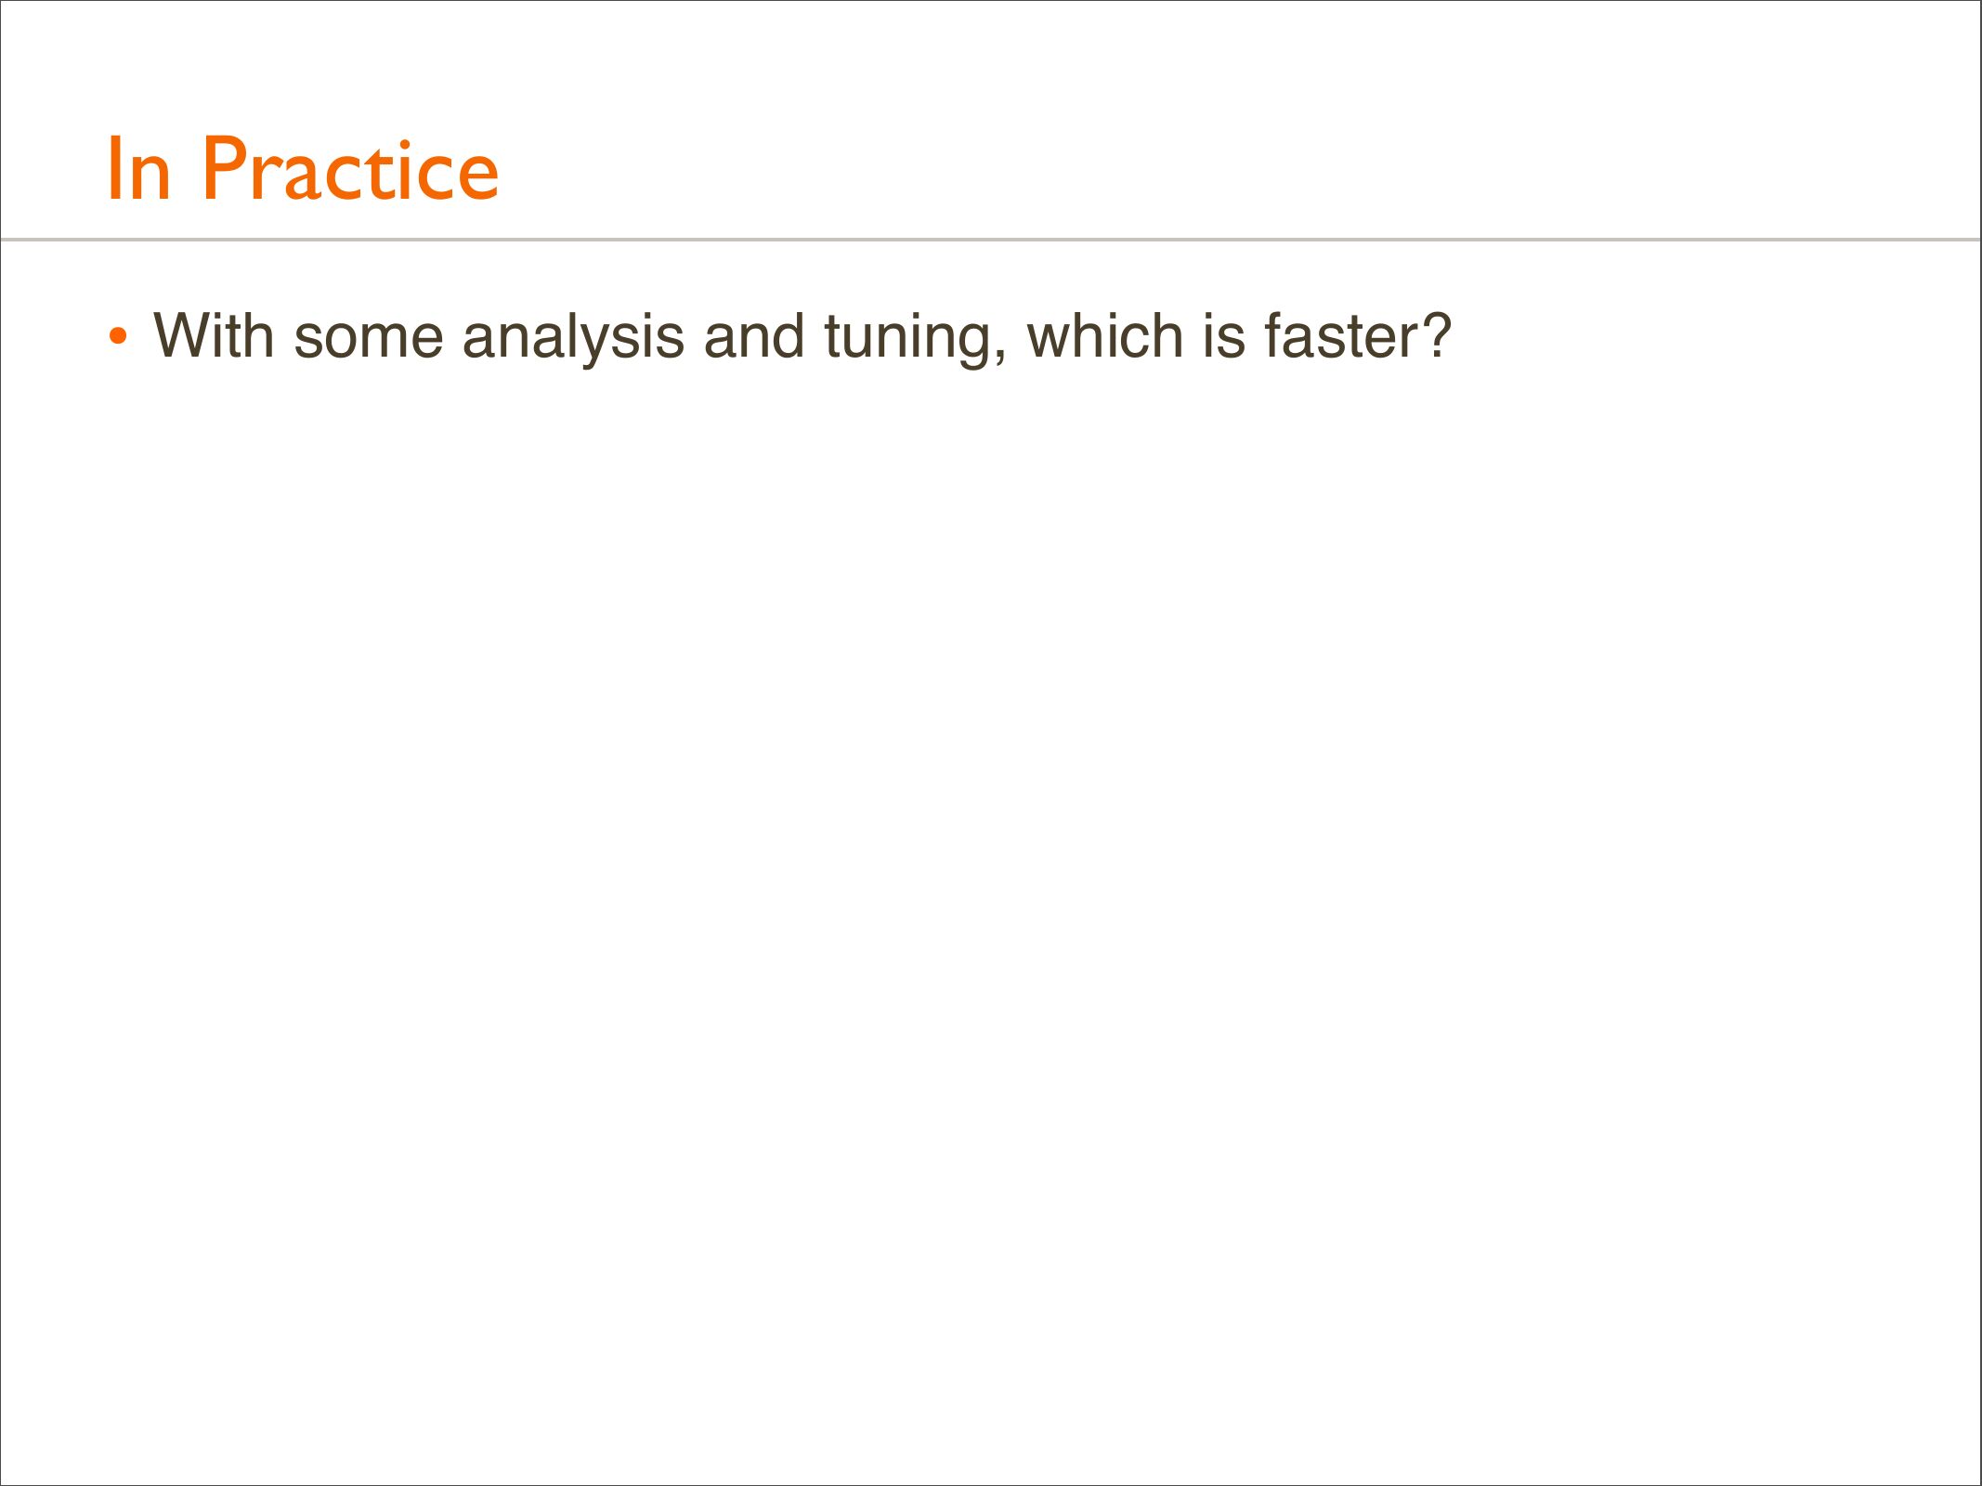Click the word 'tuning,' in bullet
Image resolution: width=1982 pixels, height=1486 pixels.
pyautogui.click(x=915, y=336)
